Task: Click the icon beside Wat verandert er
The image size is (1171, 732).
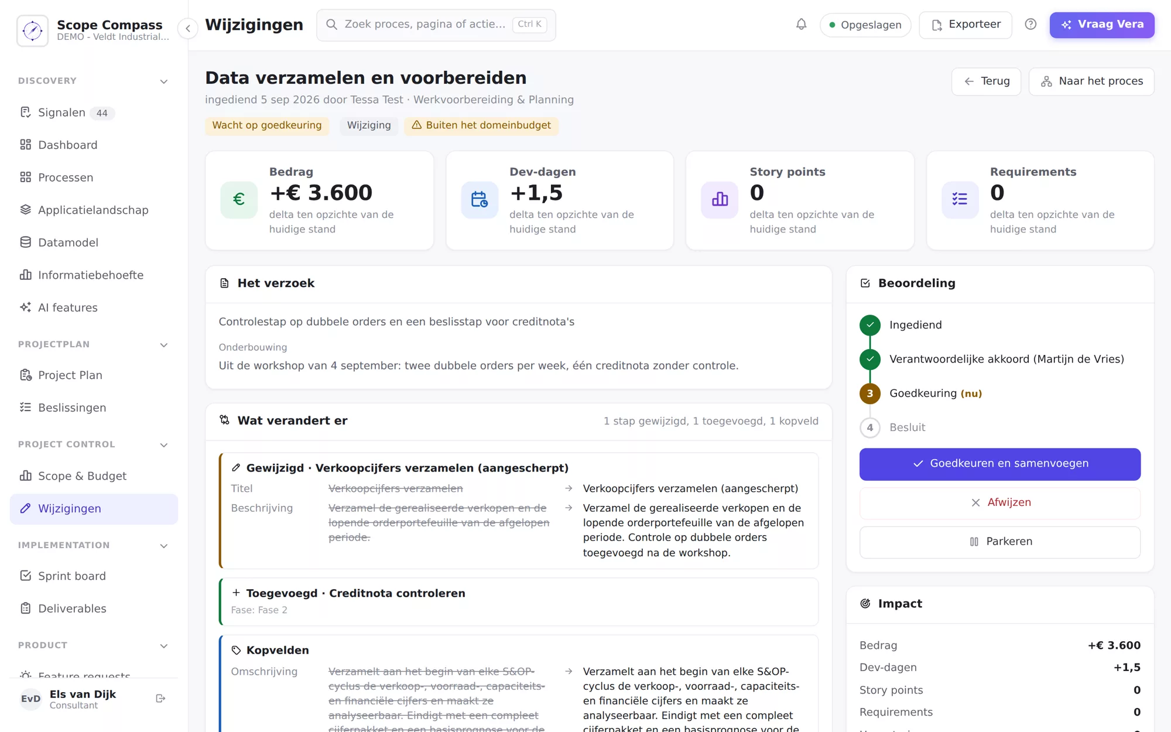Action: [x=224, y=420]
